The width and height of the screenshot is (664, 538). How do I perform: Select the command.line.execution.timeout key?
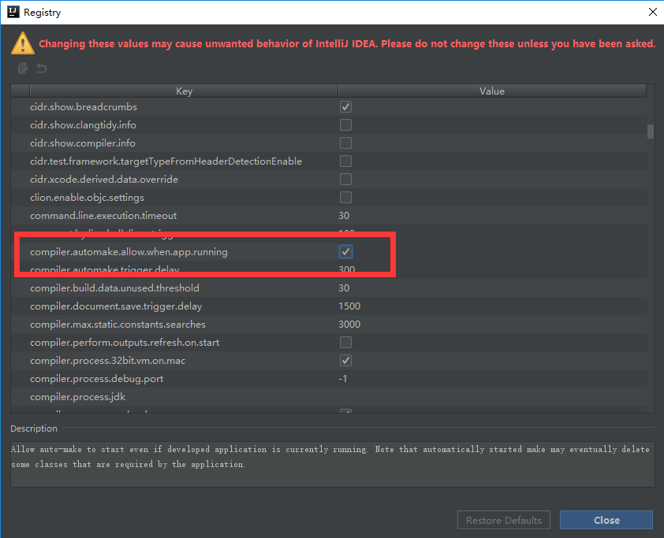(103, 216)
